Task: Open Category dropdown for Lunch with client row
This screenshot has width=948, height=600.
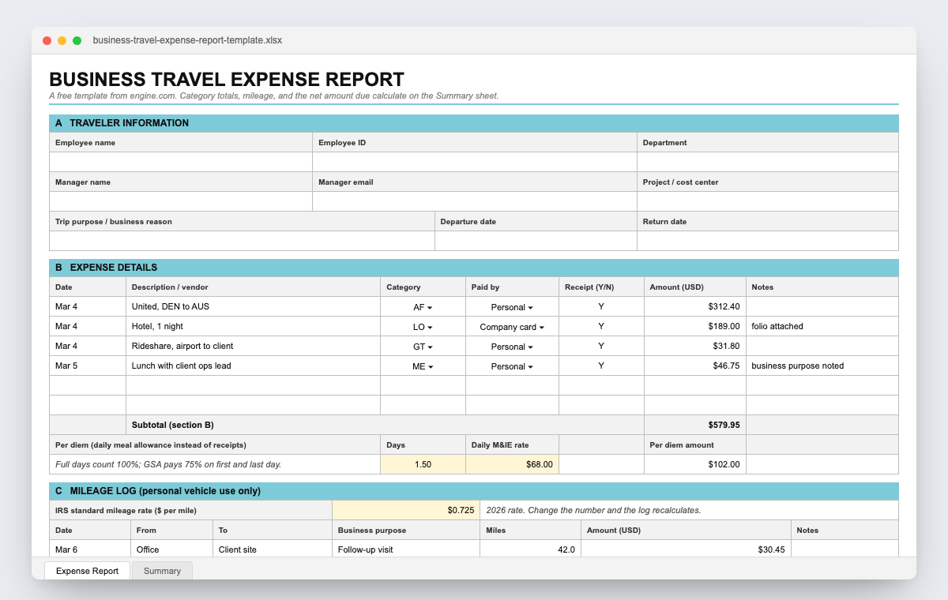Action: coord(423,366)
